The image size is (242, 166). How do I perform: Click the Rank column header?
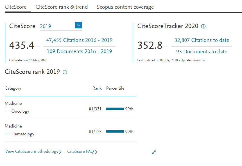(x=97, y=88)
